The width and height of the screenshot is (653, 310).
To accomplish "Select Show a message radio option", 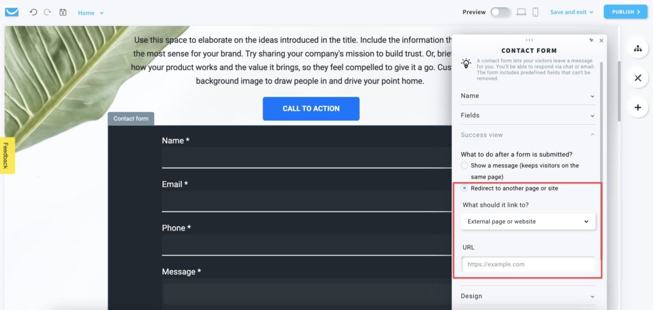I will 464,166.
